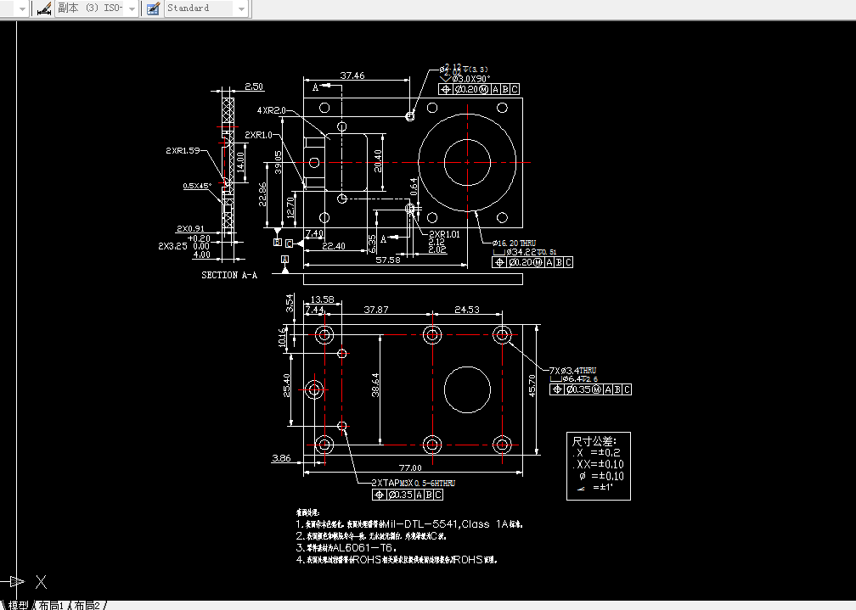The height and width of the screenshot is (610, 856).
Task: Select the 4XR2.0 radius callout
Action: [272, 110]
